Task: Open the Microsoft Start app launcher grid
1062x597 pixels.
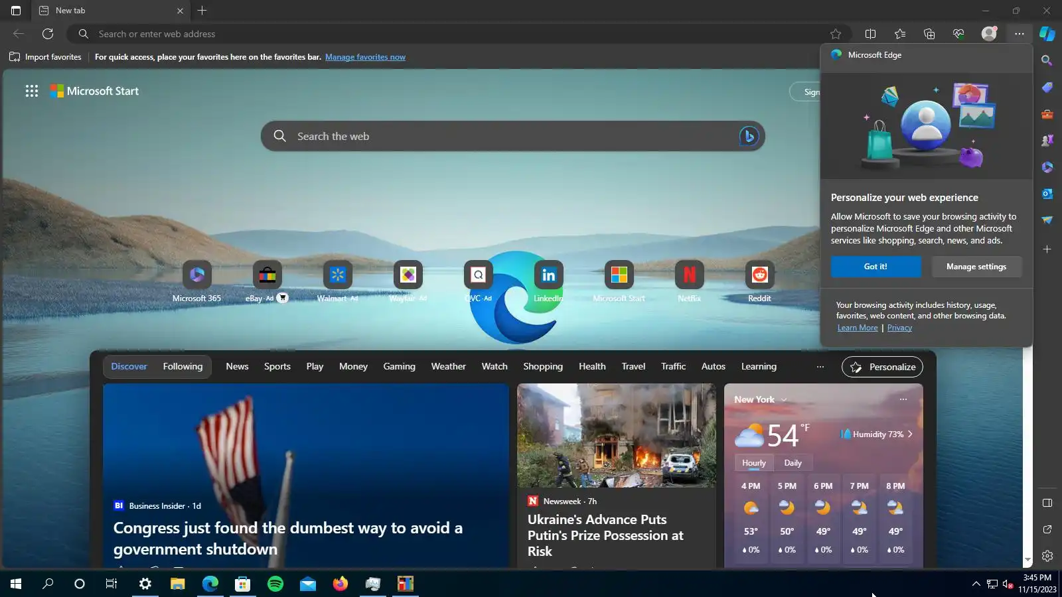Action: [32, 91]
